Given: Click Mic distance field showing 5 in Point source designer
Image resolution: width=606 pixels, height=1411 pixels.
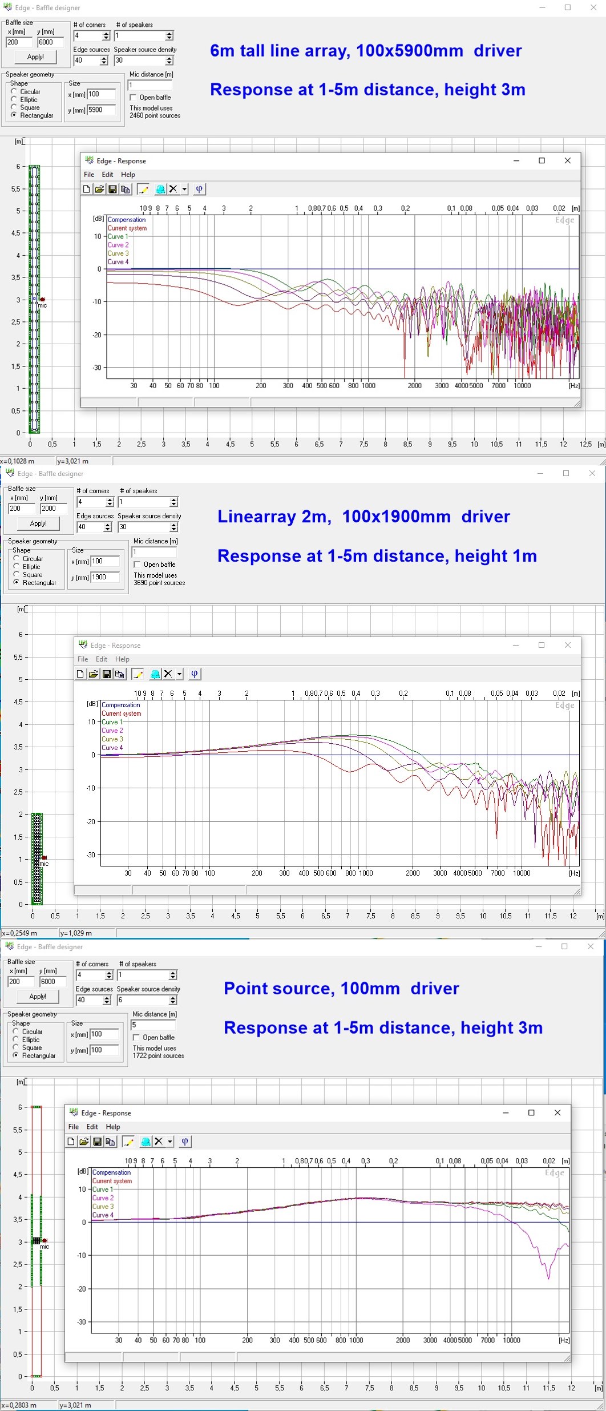Looking at the screenshot, I should (x=153, y=1025).
